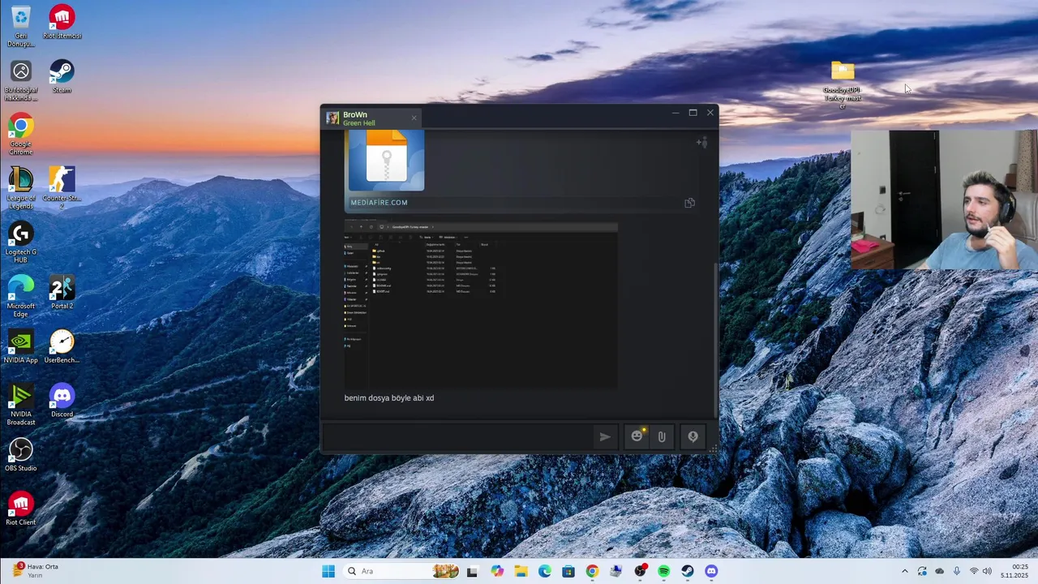Open the weather widget 'Hava: Orta'
The height and width of the screenshot is (584, 1038).
36,571
